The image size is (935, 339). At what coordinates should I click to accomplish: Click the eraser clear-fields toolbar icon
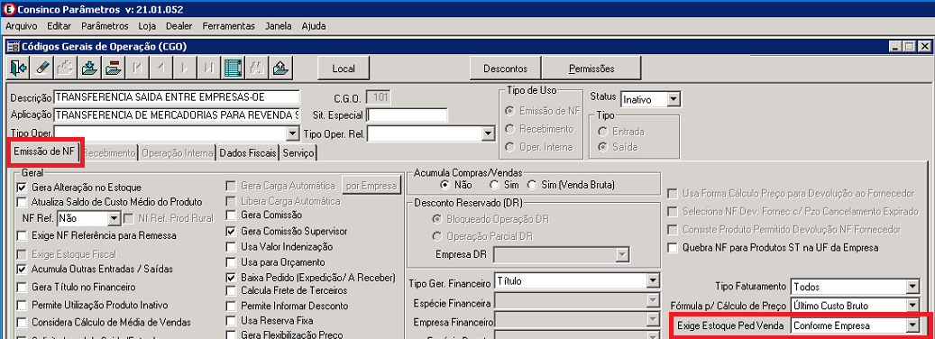[42, 68]
